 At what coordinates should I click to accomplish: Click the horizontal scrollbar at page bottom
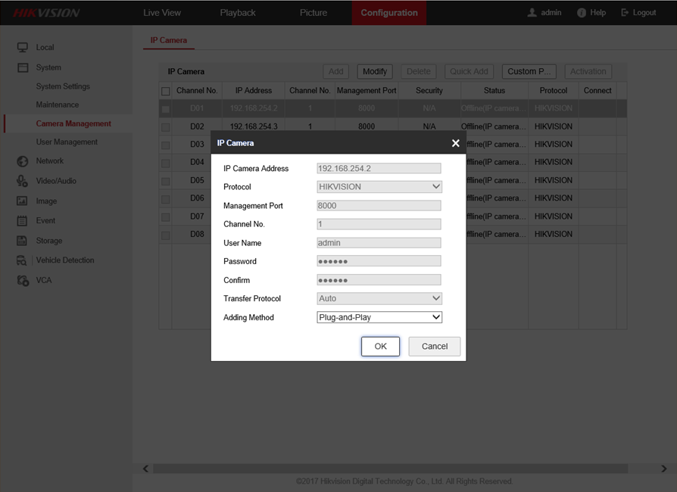404,469
